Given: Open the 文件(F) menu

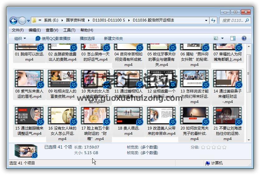Looking at the screenshot, I should tap(17, 30).
